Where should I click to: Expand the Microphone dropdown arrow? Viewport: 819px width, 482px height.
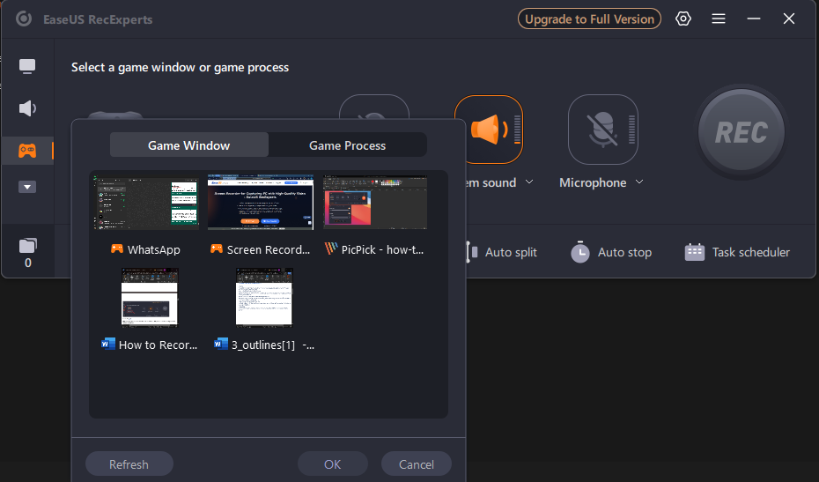[x=639, y=182]
